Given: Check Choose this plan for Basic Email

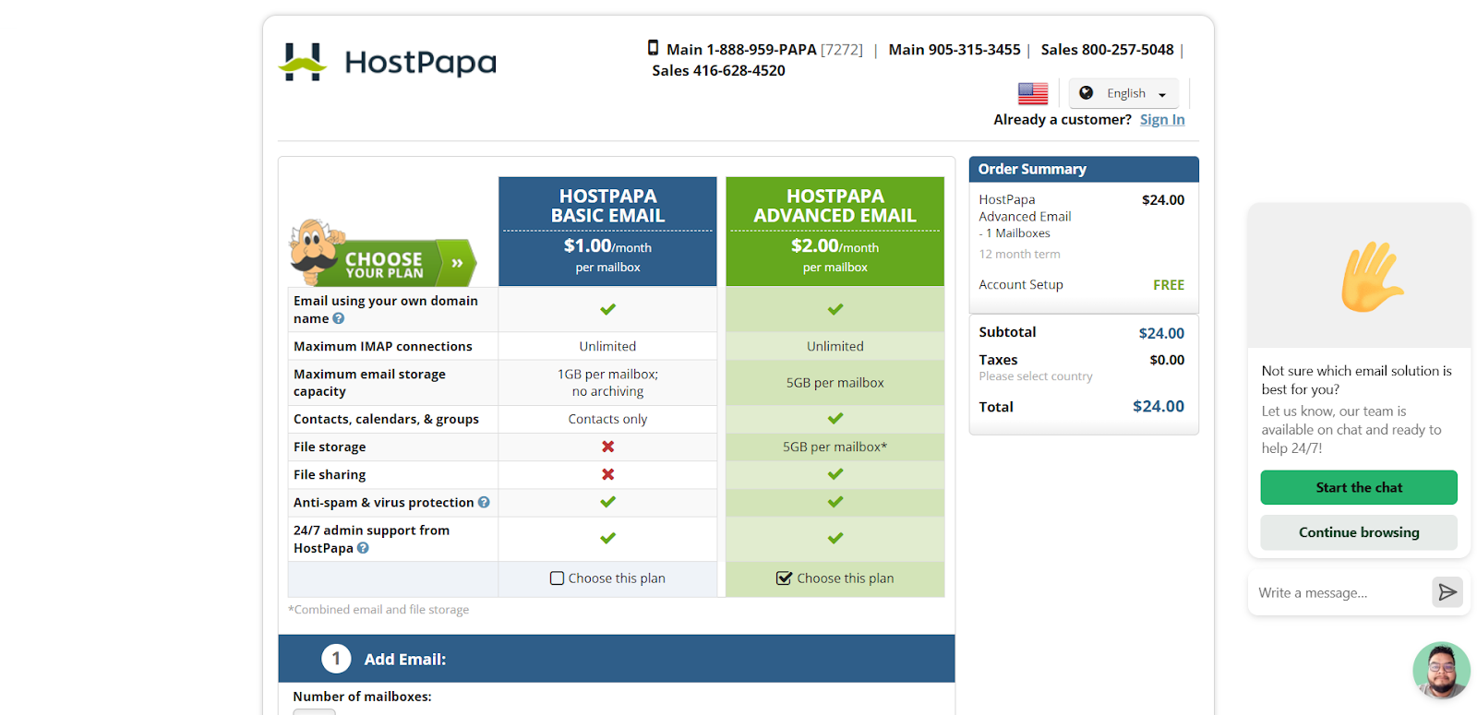Looking at the screenshot, I should 557,578.
